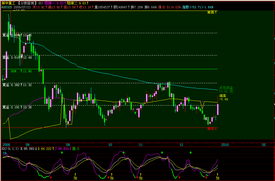
Task: Click the rightmost green KDJ sell arrow
Action: pyautogui.click(x=191, y=153)
